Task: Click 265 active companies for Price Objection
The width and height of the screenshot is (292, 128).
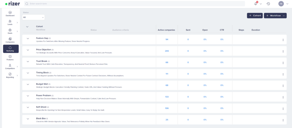Action: click(167, 51)
